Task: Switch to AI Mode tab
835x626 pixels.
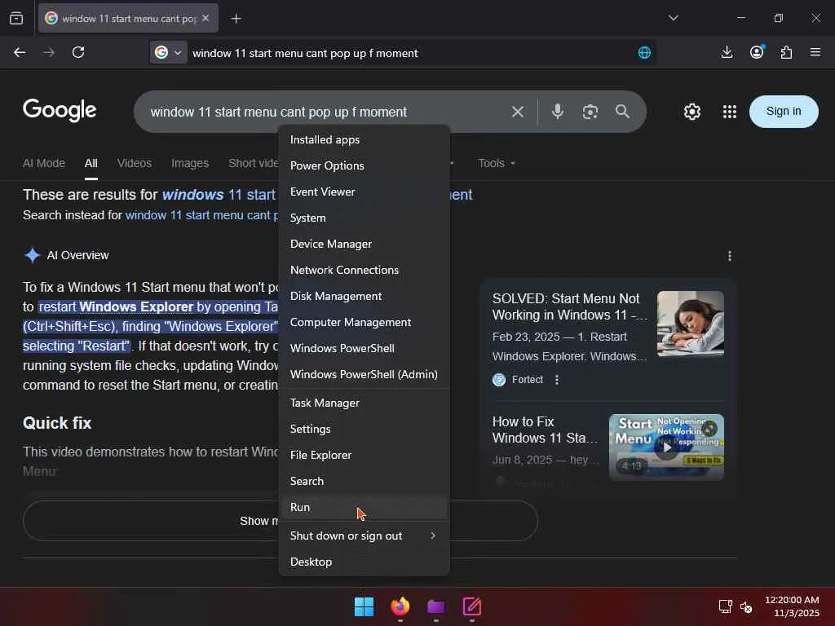Action: click(44, 163)
